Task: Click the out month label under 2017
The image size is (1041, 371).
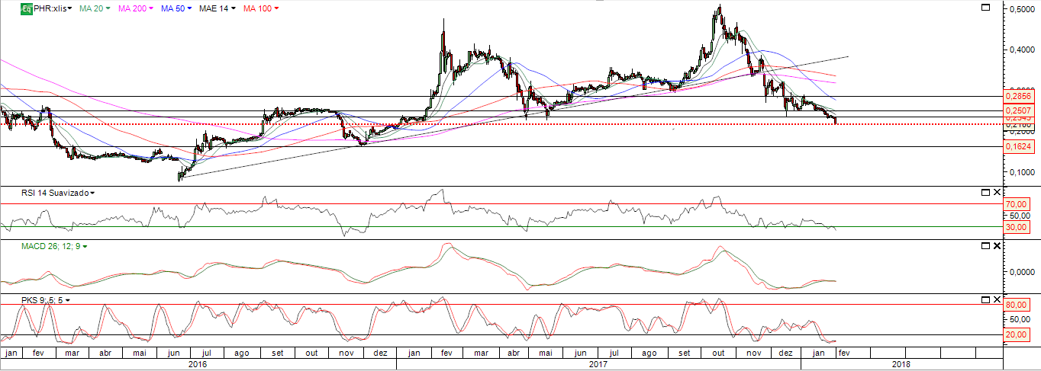Action: point(719,353)
